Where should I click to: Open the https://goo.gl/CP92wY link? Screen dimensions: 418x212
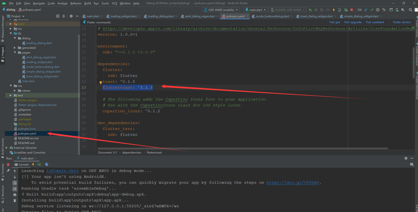tap(293, 182)
